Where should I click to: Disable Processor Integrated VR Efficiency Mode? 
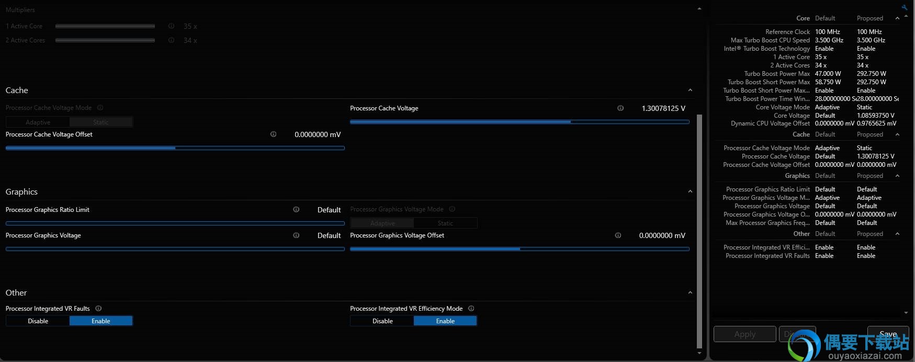click(382, 321)
